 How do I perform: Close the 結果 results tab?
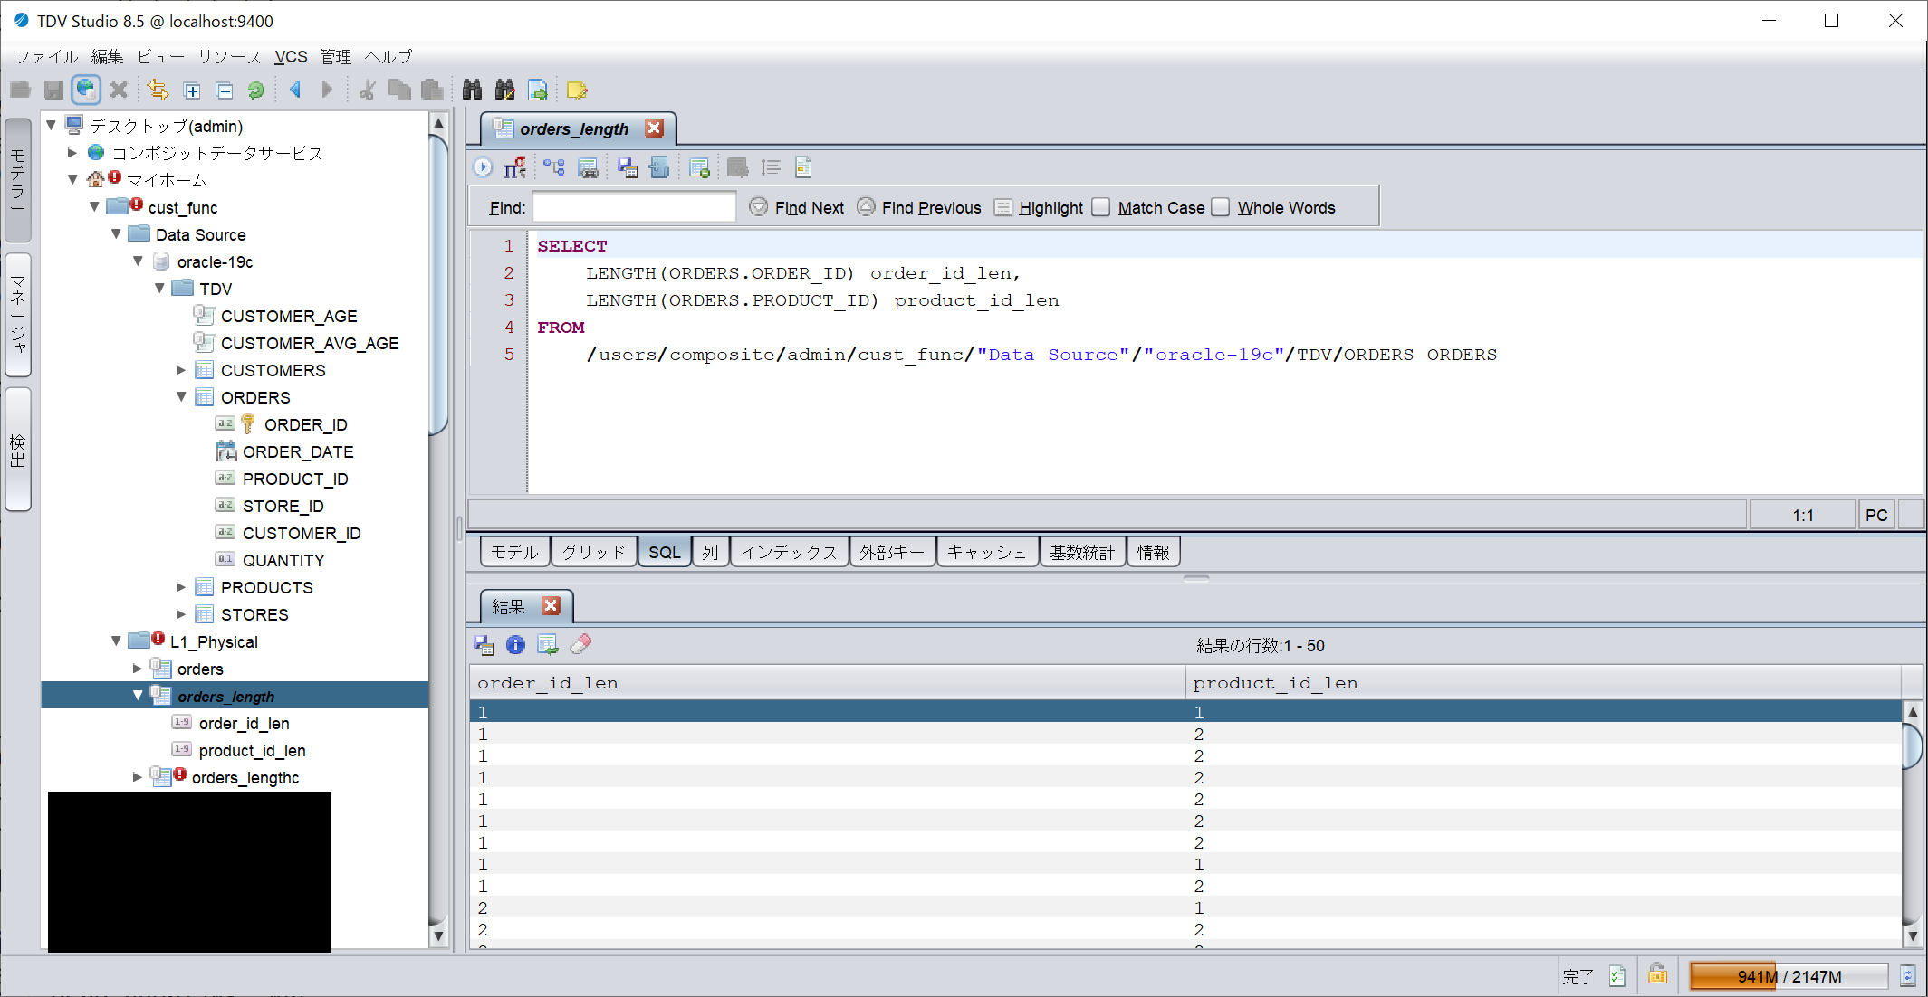point(551,605)
